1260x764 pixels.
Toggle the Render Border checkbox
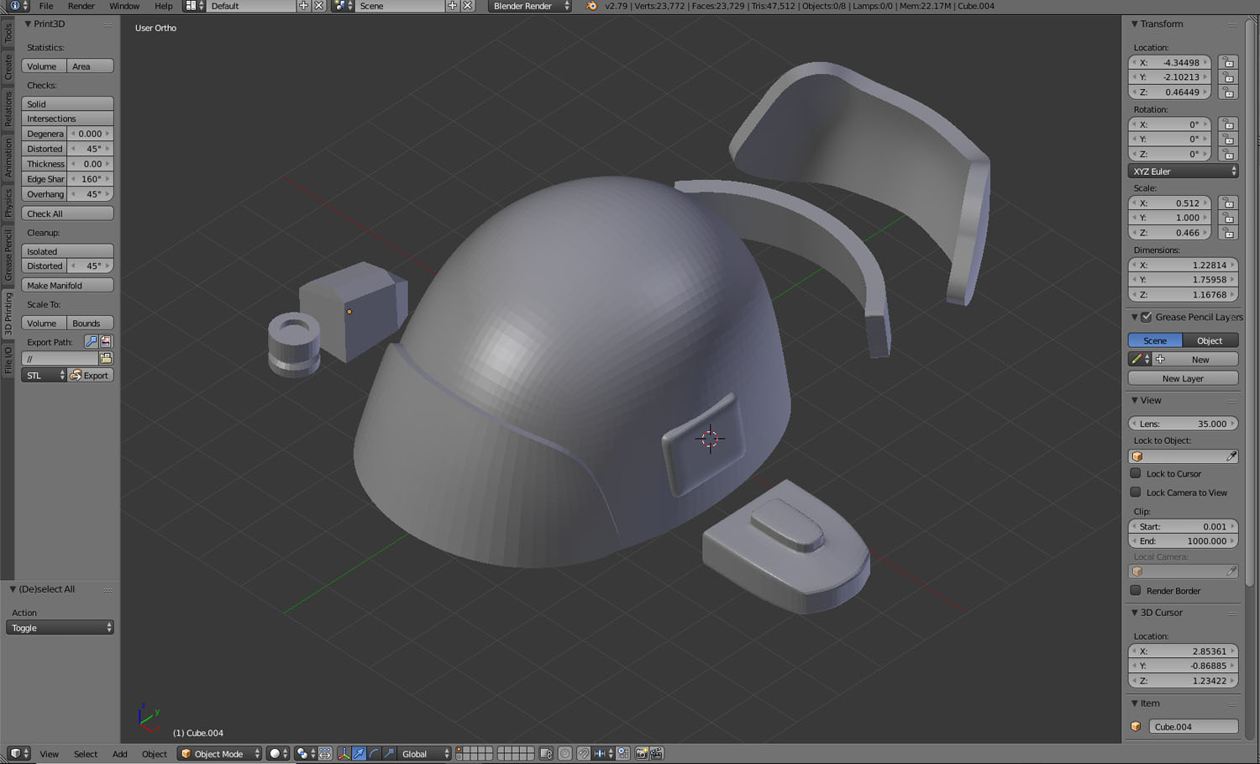pos(1136,590)
